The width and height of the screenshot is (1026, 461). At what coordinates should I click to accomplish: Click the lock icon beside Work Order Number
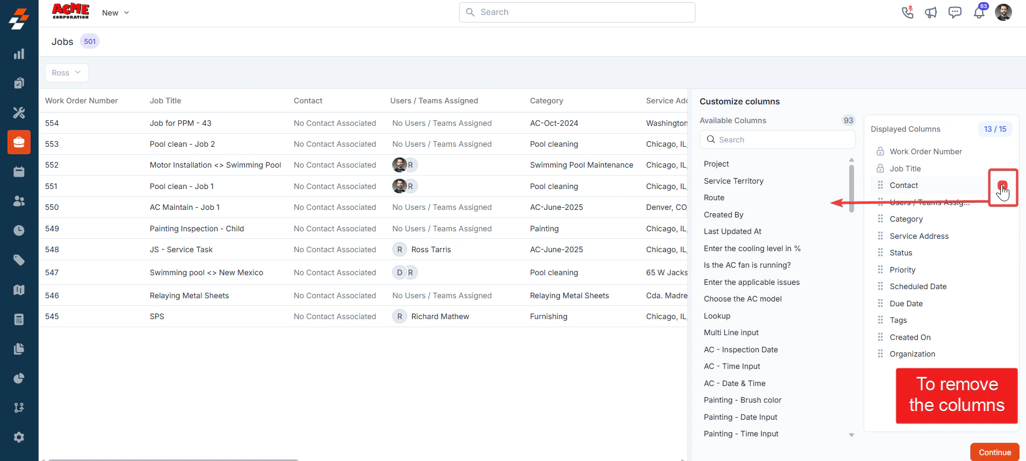880,152
